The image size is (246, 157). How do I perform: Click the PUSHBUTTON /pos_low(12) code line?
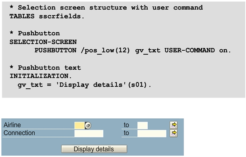(x=133, y=50)
